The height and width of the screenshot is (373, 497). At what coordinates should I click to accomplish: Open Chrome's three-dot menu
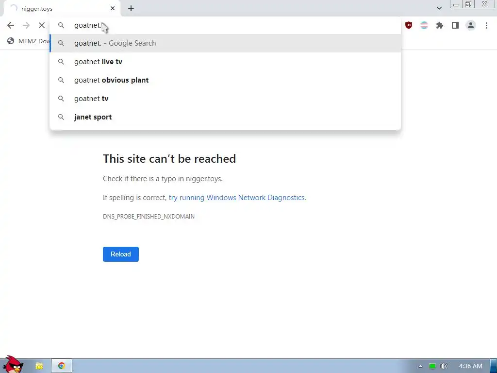486,25
